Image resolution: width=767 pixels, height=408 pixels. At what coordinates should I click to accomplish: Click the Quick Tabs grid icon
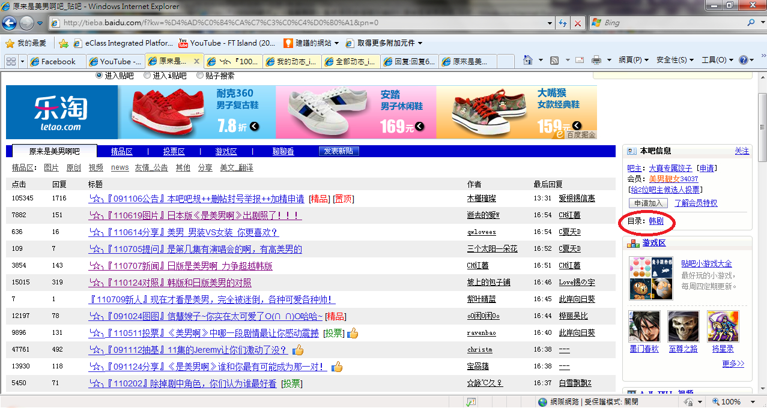11,61
